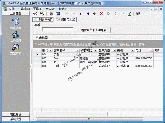Viewport: 165px width, 123px height.
Task: Go to first record toolbar button
Action: pyautogui.click(x=66, y=14)
